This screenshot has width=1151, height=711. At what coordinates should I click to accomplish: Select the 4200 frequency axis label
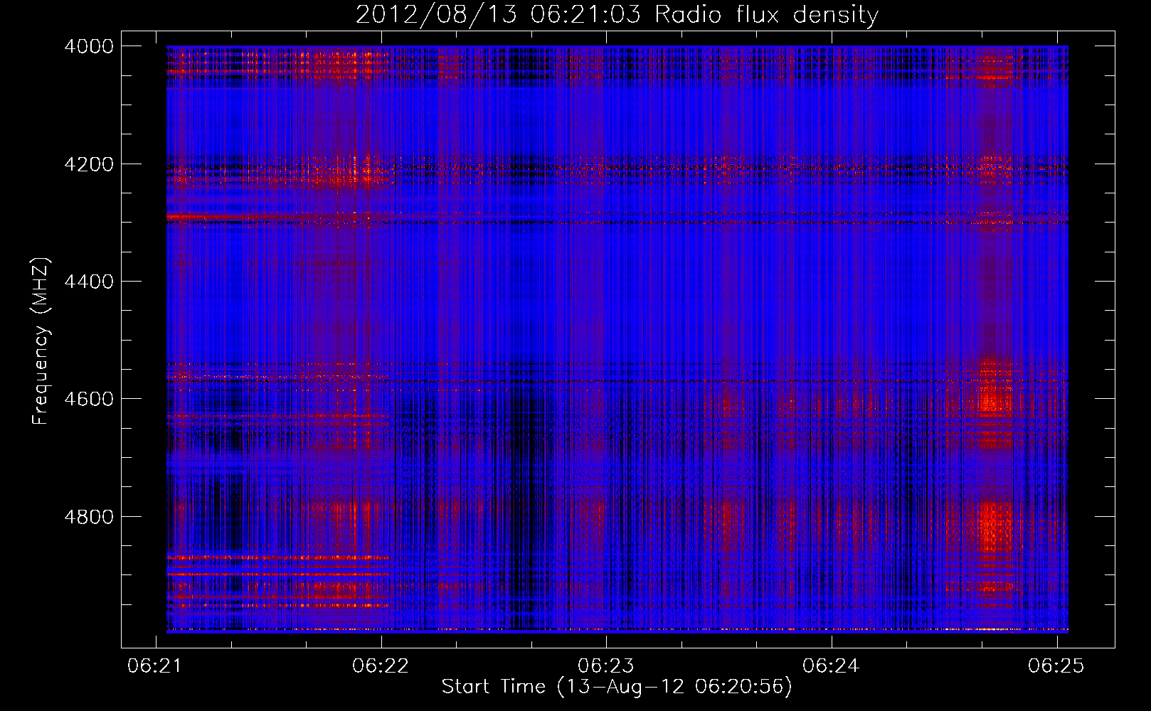pos(89,164)
